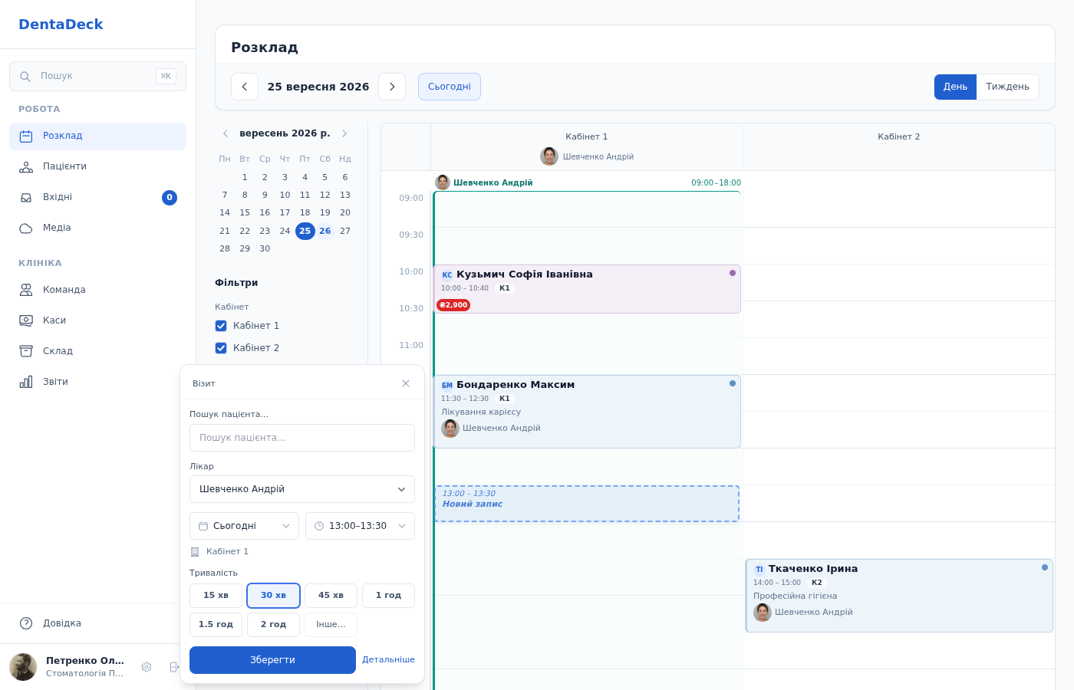Open Розклад in the sidebar

(97, 136)
